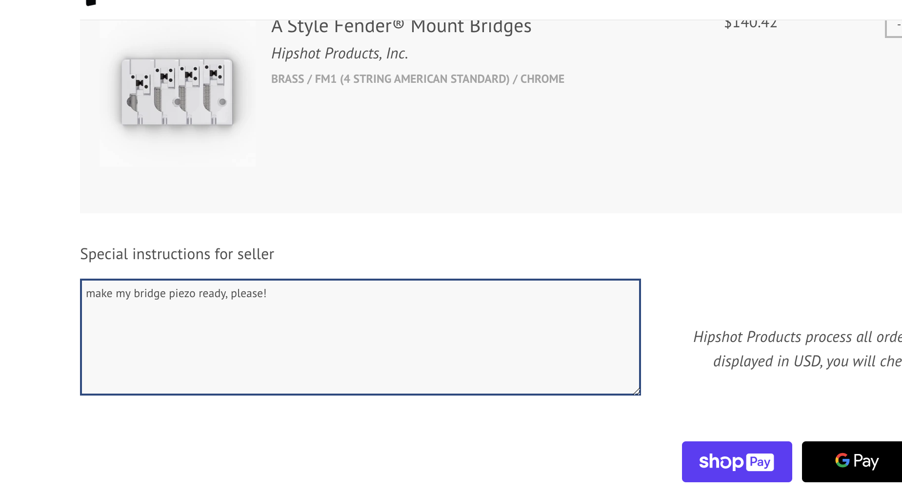
Task: Click the BRASS material variant text
Action: point(287,79)
